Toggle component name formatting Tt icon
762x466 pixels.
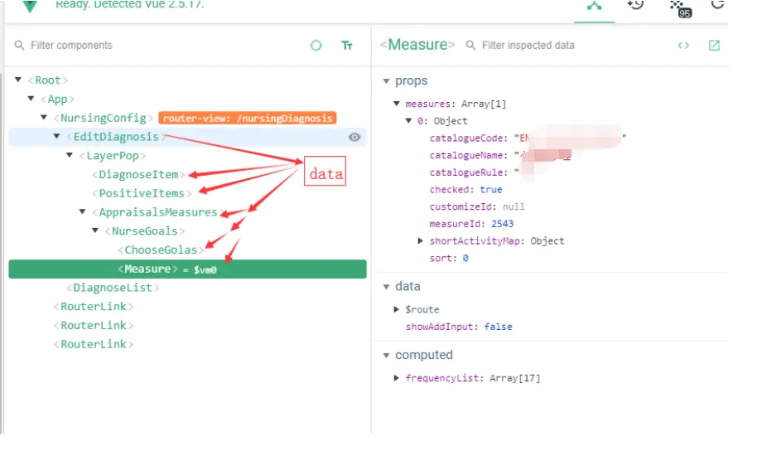[347, 46]
